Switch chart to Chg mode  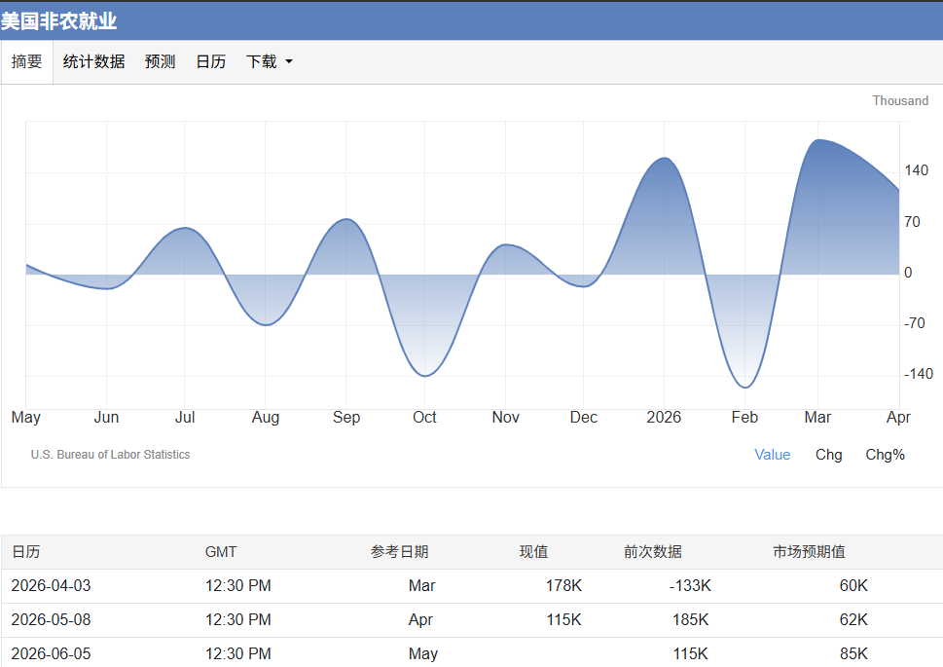pyautogui.click(x=828, y=455)
